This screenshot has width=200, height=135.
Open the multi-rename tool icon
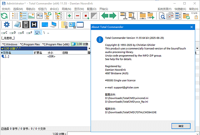point(178,16)
